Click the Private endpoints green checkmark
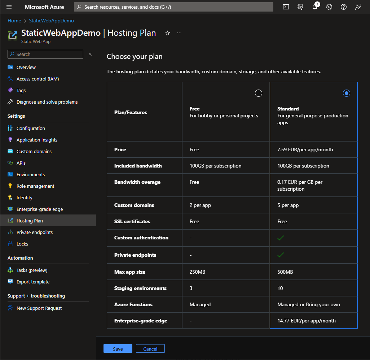370x360 pixels. (280, 255)
